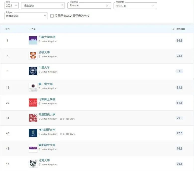Screen dimensions: 194x171
Task: Click the score 76.9
Action: pyautogui.click(x=180, y=148)
